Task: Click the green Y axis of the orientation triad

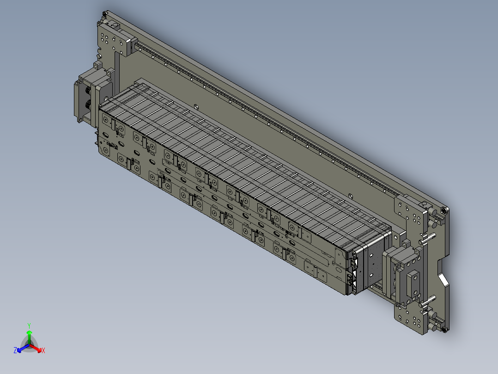Action: click(x=29, y=334)
